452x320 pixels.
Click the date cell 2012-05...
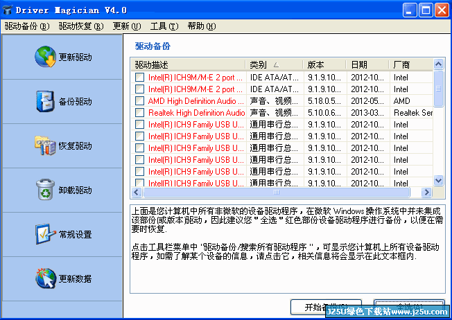tap(367, 101)
